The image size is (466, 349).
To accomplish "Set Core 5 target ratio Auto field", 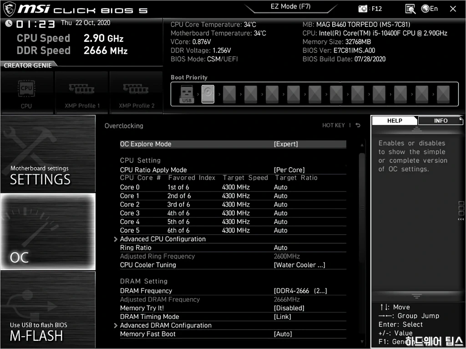I will (280, 230).
